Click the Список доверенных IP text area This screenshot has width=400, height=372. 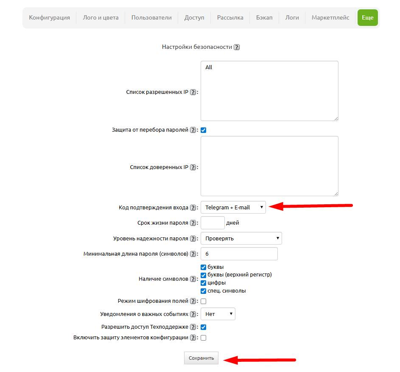click(269, 166)
